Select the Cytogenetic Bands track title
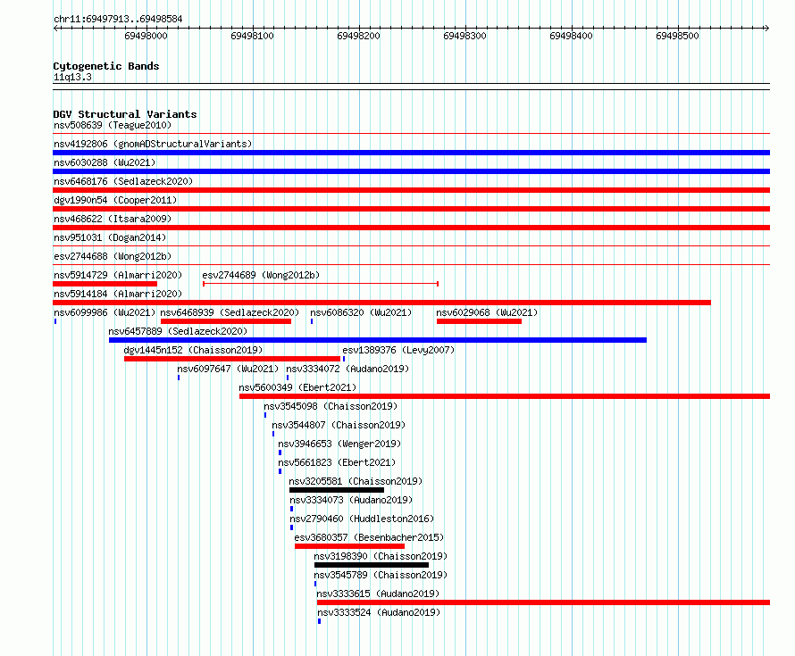This screenshot has height=656, width=795. [x=106, y=66]
